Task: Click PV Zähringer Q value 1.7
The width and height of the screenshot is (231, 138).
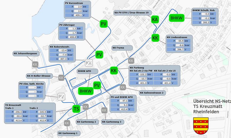Action: [x=72, y=33]
